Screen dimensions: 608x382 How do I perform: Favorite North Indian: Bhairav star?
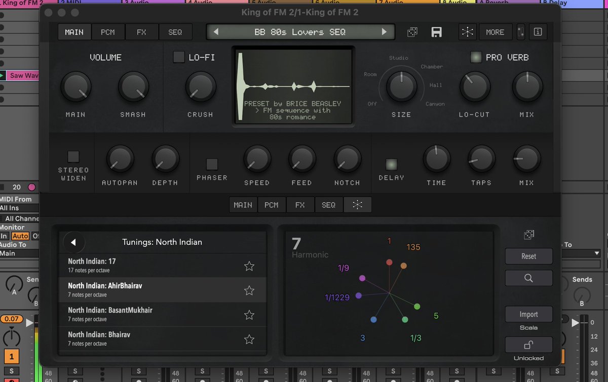[249, 338]
